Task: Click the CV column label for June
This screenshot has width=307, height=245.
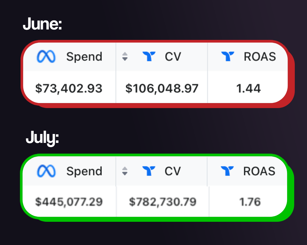Action: point(173,56)
